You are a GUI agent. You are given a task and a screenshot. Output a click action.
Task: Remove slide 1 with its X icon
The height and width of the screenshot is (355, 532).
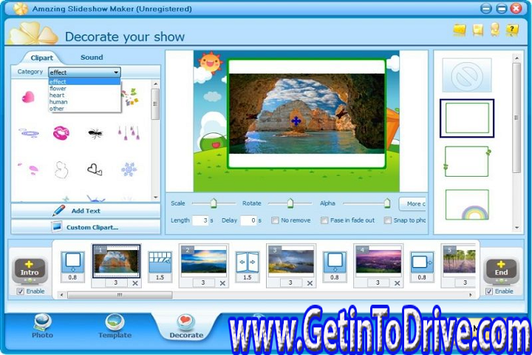point(135,283)
